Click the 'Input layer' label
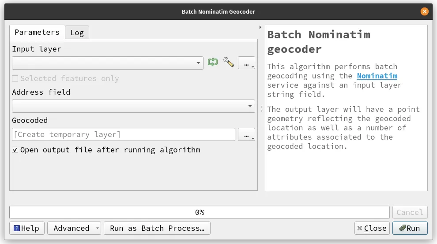Viewport: 437px width, 244px height. (37, 49)
